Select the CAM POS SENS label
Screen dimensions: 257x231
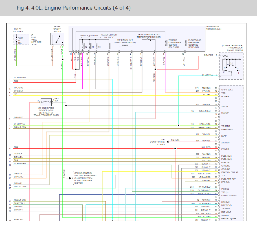point(229,195)
